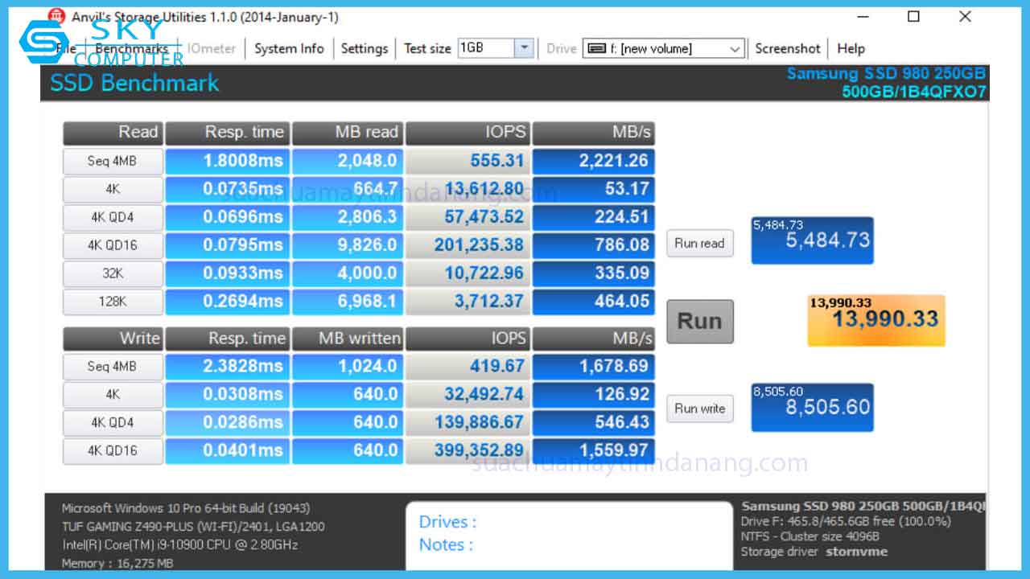Screen dimensions: 1030x579
Task: Click the write 4K QD16 IOPS 399,352.89
Action: [x=468, y=451]
